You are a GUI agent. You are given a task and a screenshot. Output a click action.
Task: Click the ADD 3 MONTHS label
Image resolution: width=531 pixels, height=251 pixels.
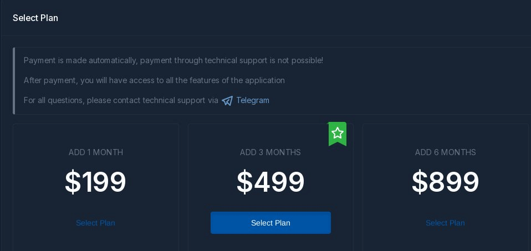tap(270, 152)
